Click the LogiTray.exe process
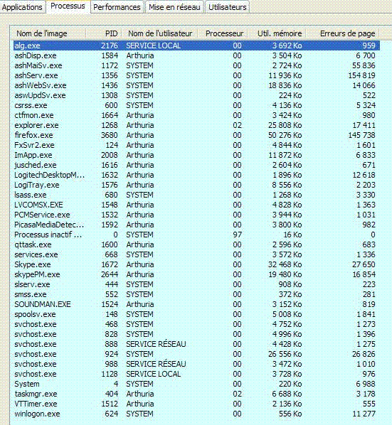This screenshot has width=392, height=425. click(196, 185)
